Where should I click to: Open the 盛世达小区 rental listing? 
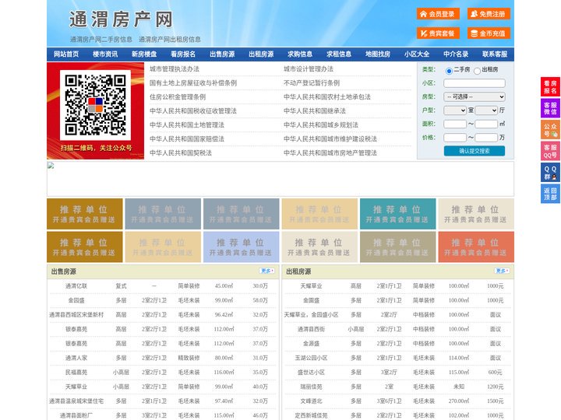point(311,372)
